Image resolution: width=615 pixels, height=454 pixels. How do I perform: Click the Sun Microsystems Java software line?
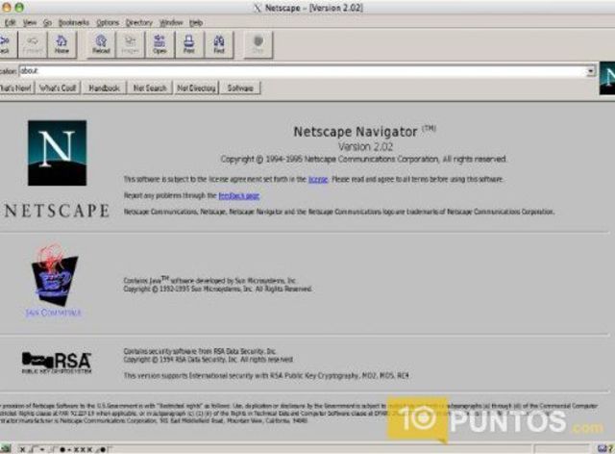tap(209, 281)
